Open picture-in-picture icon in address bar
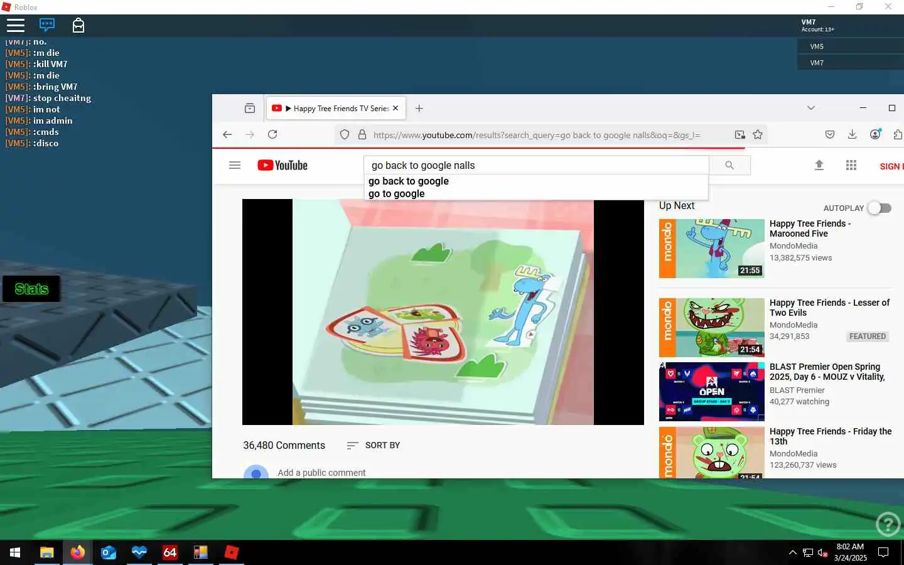This screenshot has width=904, height=565. click(x=740, y=134)
